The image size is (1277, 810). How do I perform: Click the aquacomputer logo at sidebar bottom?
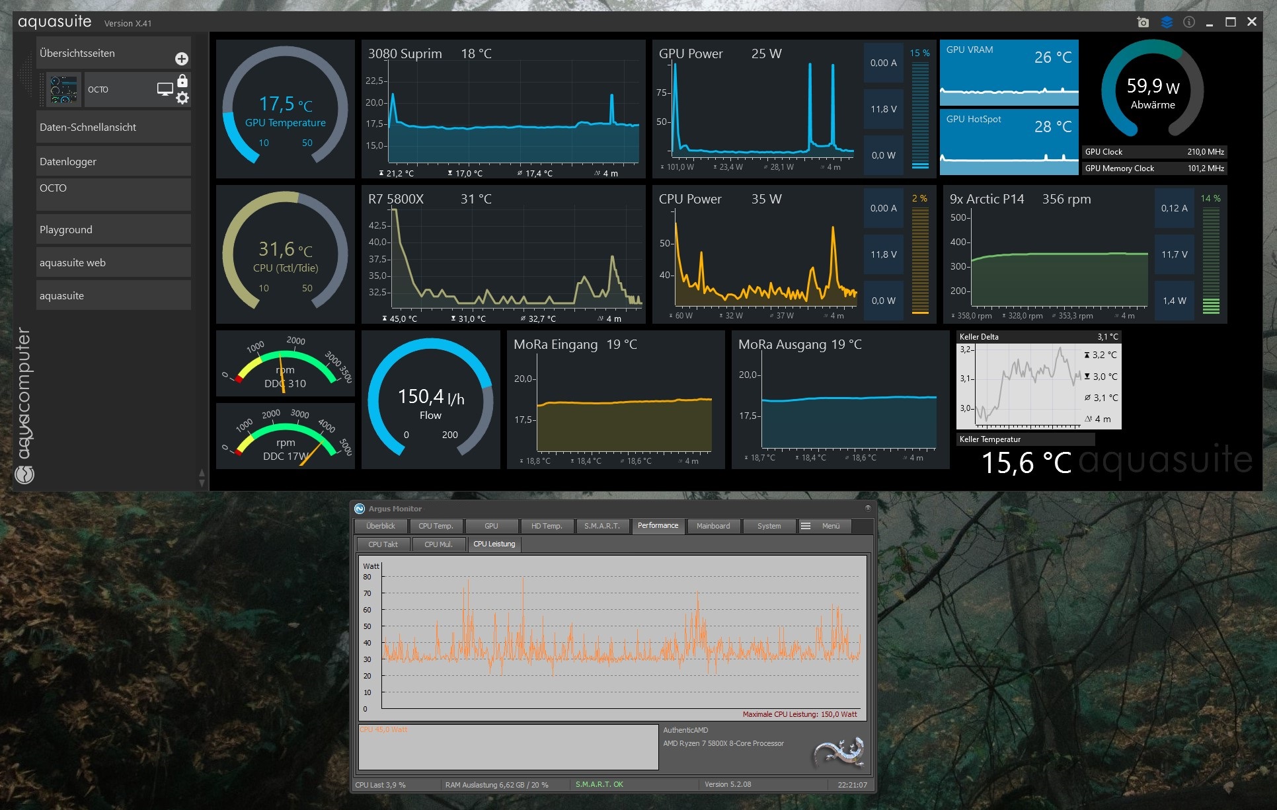(x=24, y=474)
